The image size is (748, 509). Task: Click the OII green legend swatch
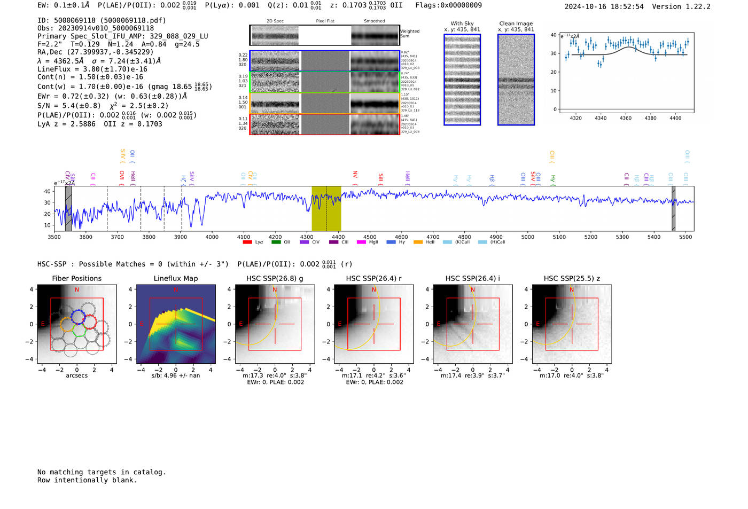[276, 242]
